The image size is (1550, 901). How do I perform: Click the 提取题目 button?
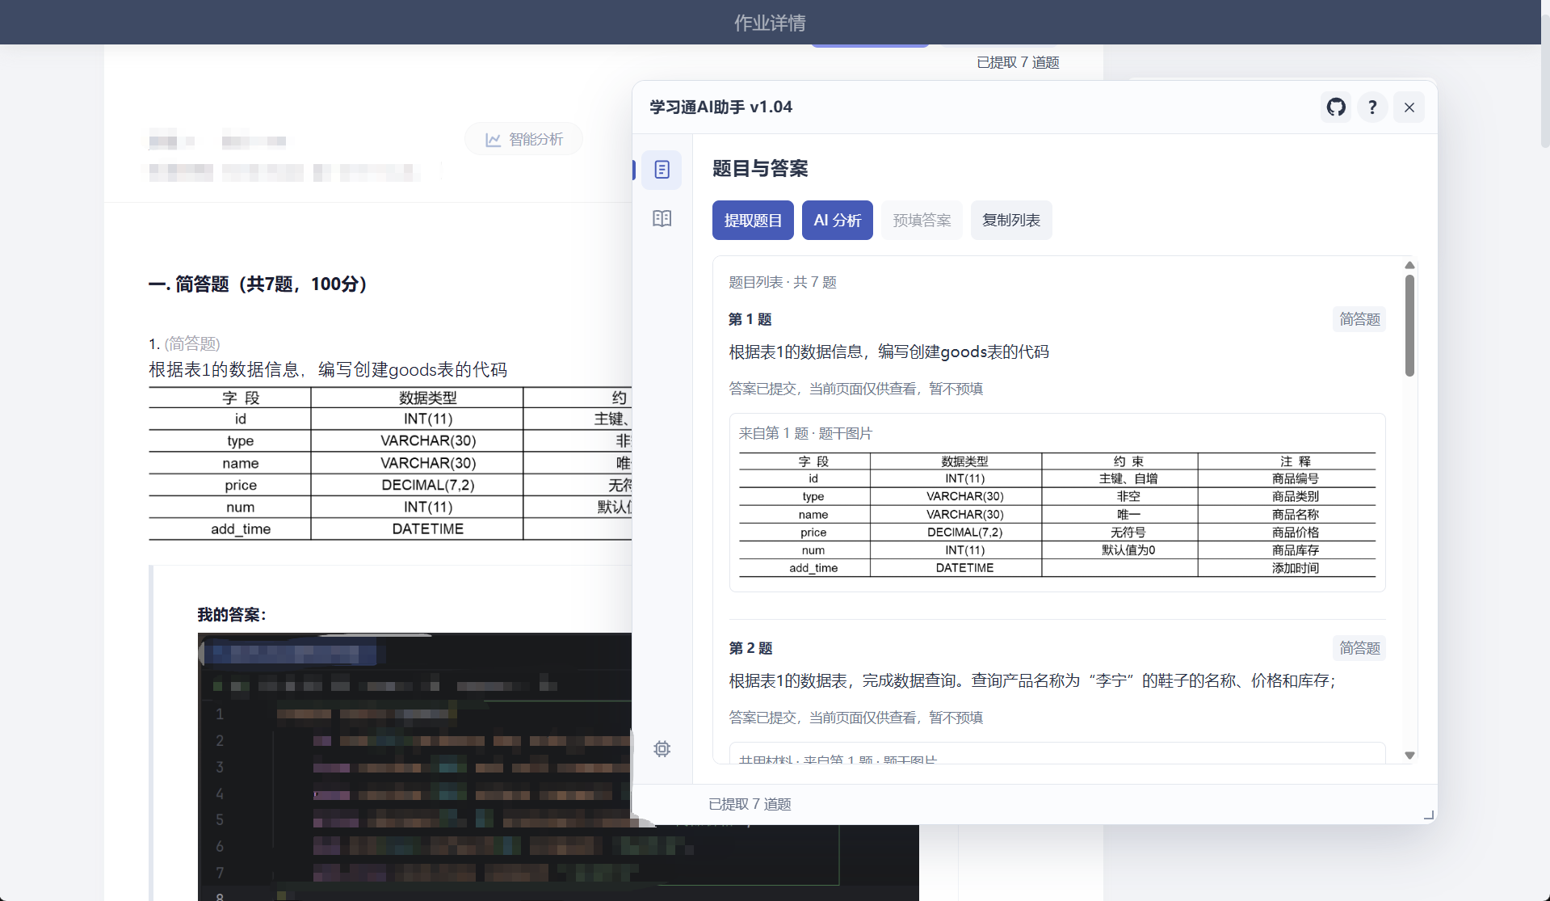pyautogui.click(x=753, y=220)
